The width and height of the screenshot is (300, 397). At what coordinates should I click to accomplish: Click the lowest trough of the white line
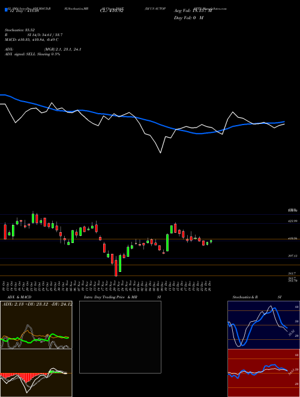[160, 153]
